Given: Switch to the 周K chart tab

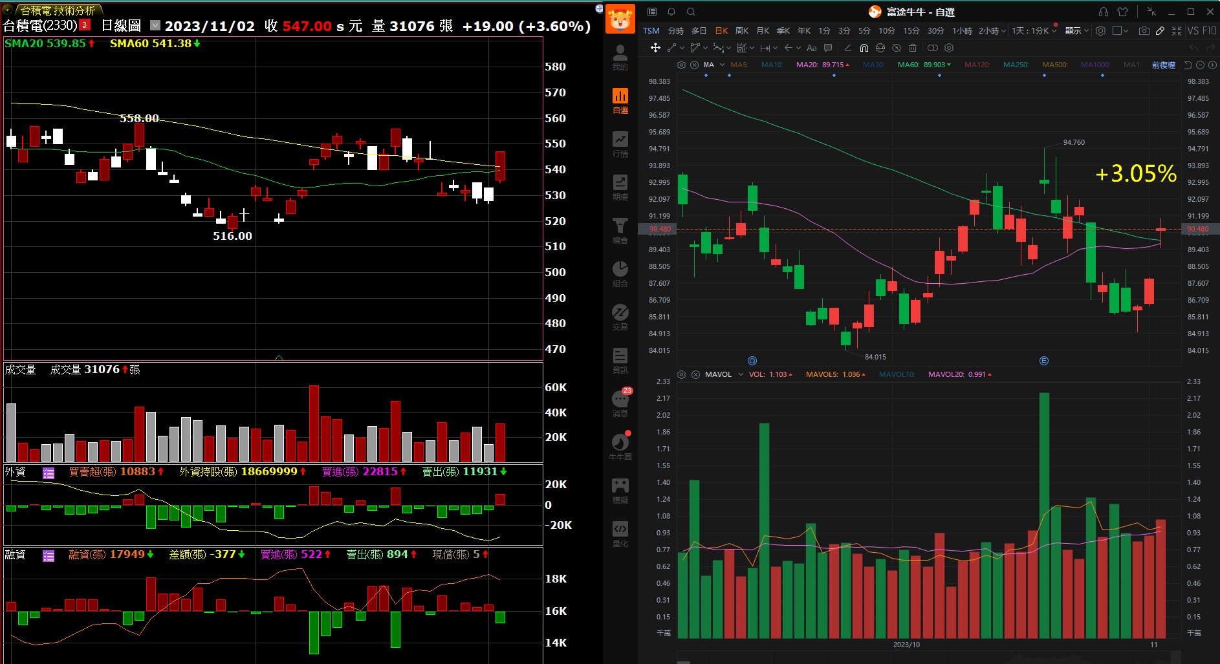Looking at the screenshot, I should tap(742, 31).
